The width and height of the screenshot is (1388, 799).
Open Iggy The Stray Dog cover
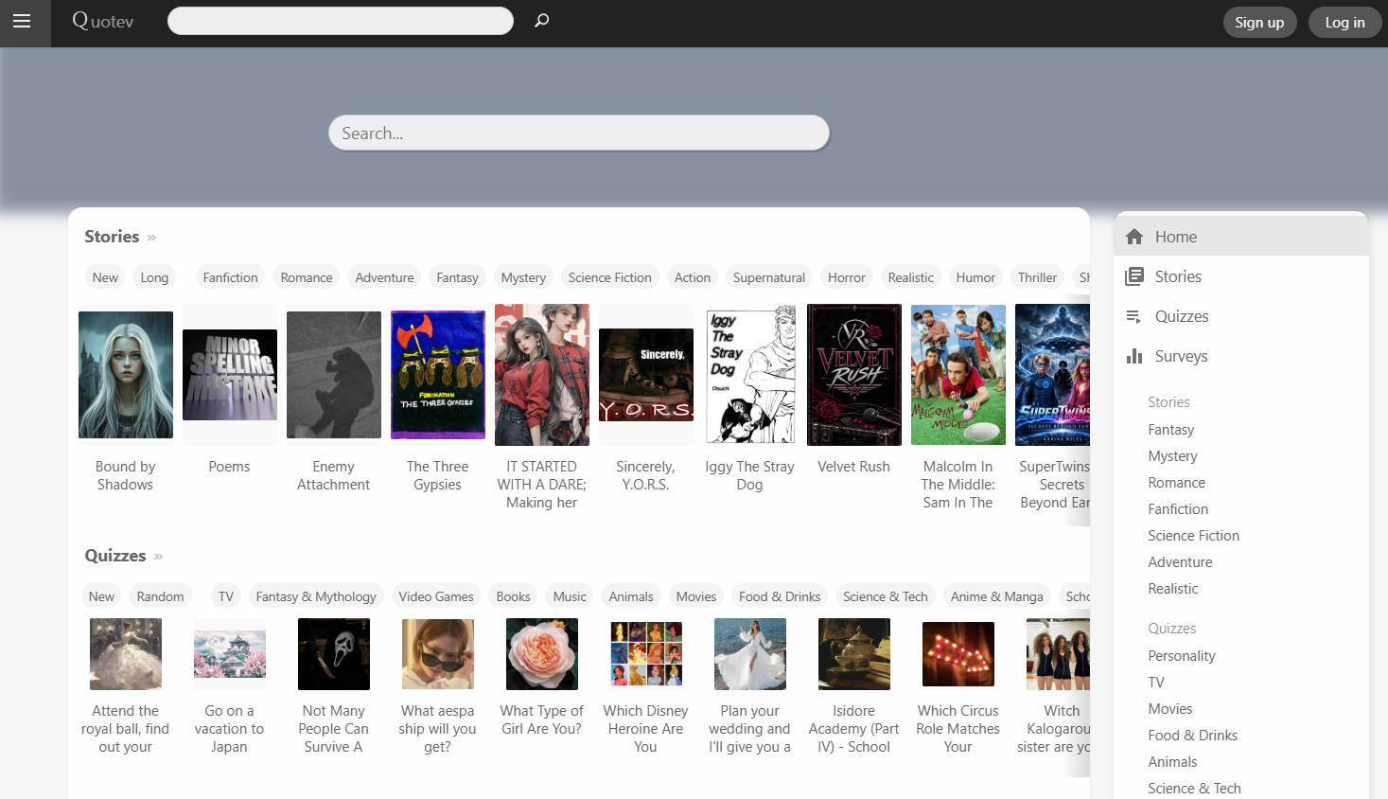[750, 375]
